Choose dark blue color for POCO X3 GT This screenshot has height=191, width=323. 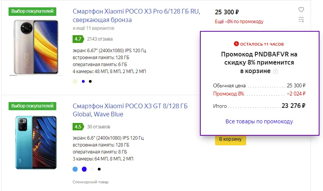84,169
